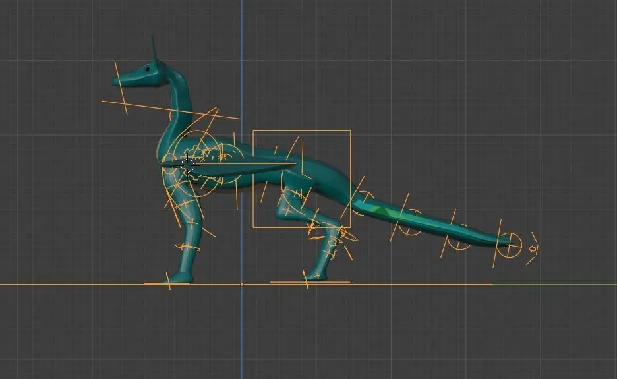Click the dragon's folded wing
617x379 pixels.
pos(230,167)
